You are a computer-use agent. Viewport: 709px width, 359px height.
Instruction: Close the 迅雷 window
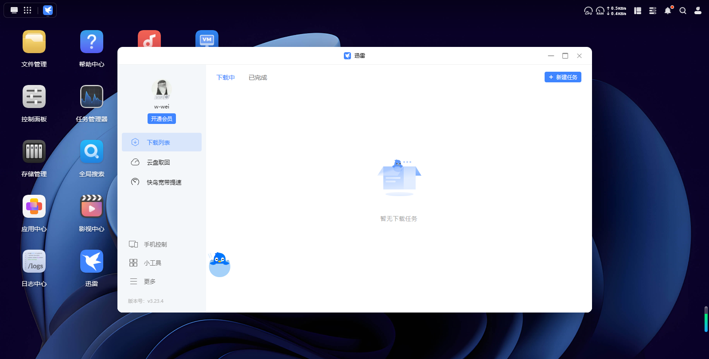click(579, 56)
